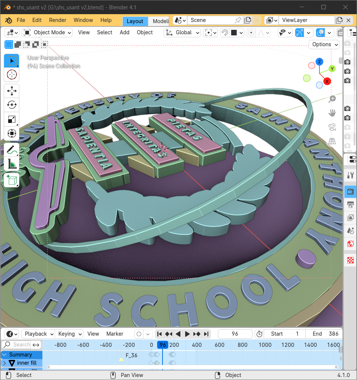Open the Window menu
Screen dimensions: 357x380
click(x=83, y=20)
